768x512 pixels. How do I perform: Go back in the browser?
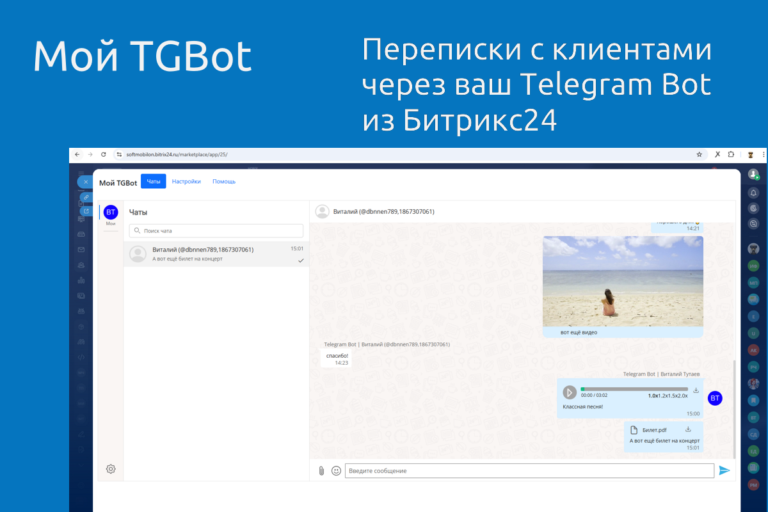tap(77, 154)
